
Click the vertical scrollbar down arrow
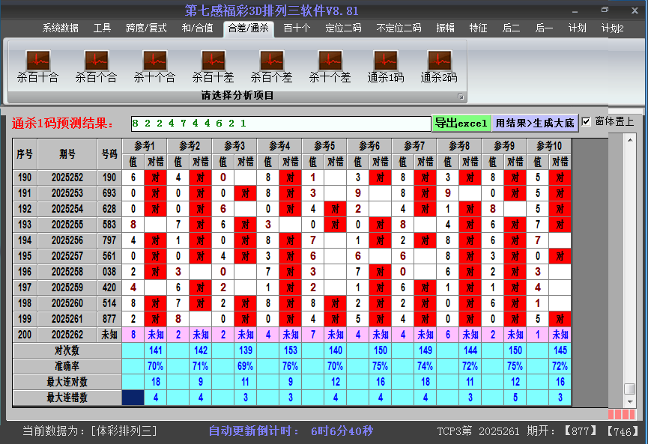tap(630, 400)
